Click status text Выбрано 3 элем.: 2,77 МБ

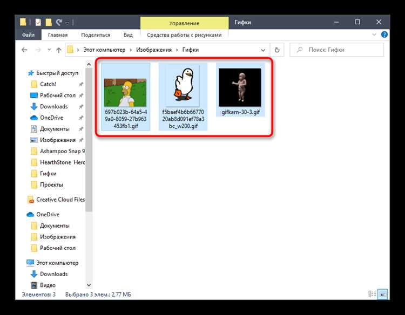click(98, 295)
